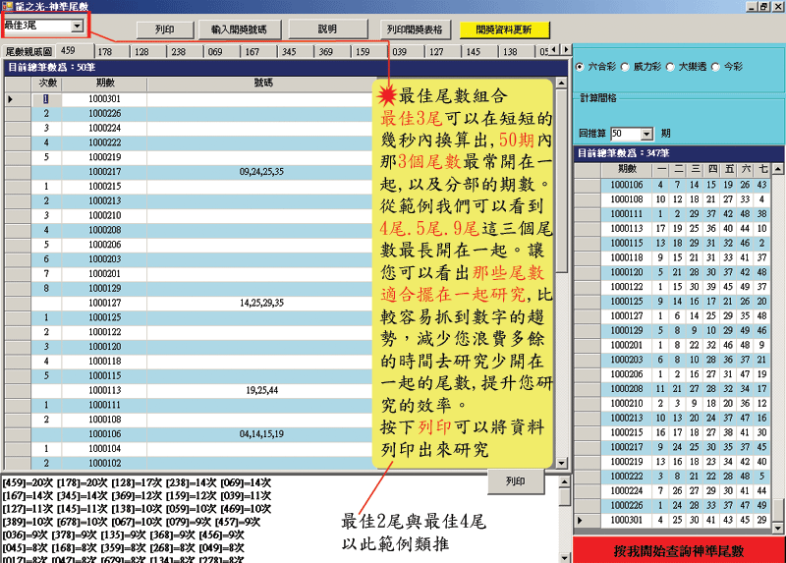Click period 1000213 in the right draw table
786x563 pixels.
click(x=627, y=418)
